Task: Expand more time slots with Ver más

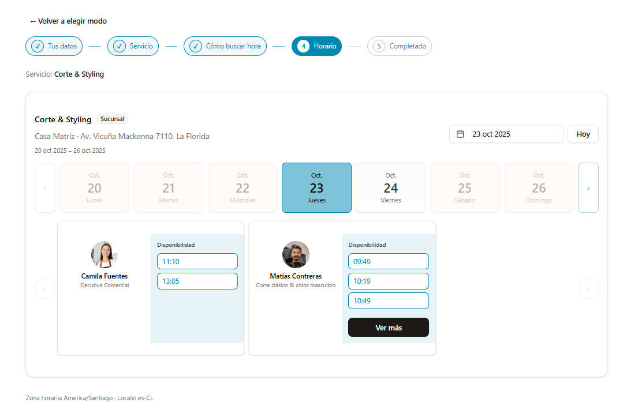Action: (388, 328)
